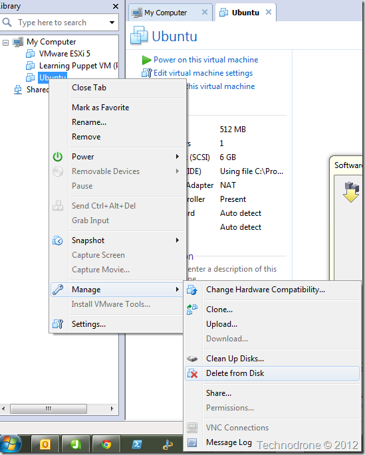Select Remove in context menu
Viewport: 365px width, 455px height.
click(x=86, y=137)
